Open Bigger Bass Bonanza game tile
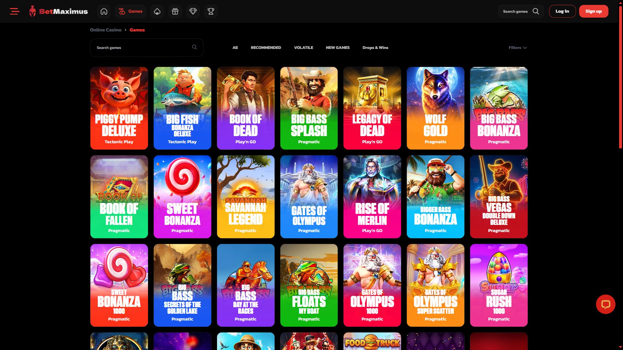The width and height of the screenshot is (623, 350). tap(435, 197)
